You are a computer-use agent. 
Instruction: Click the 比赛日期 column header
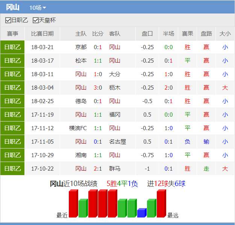click(x=42, y=34)
